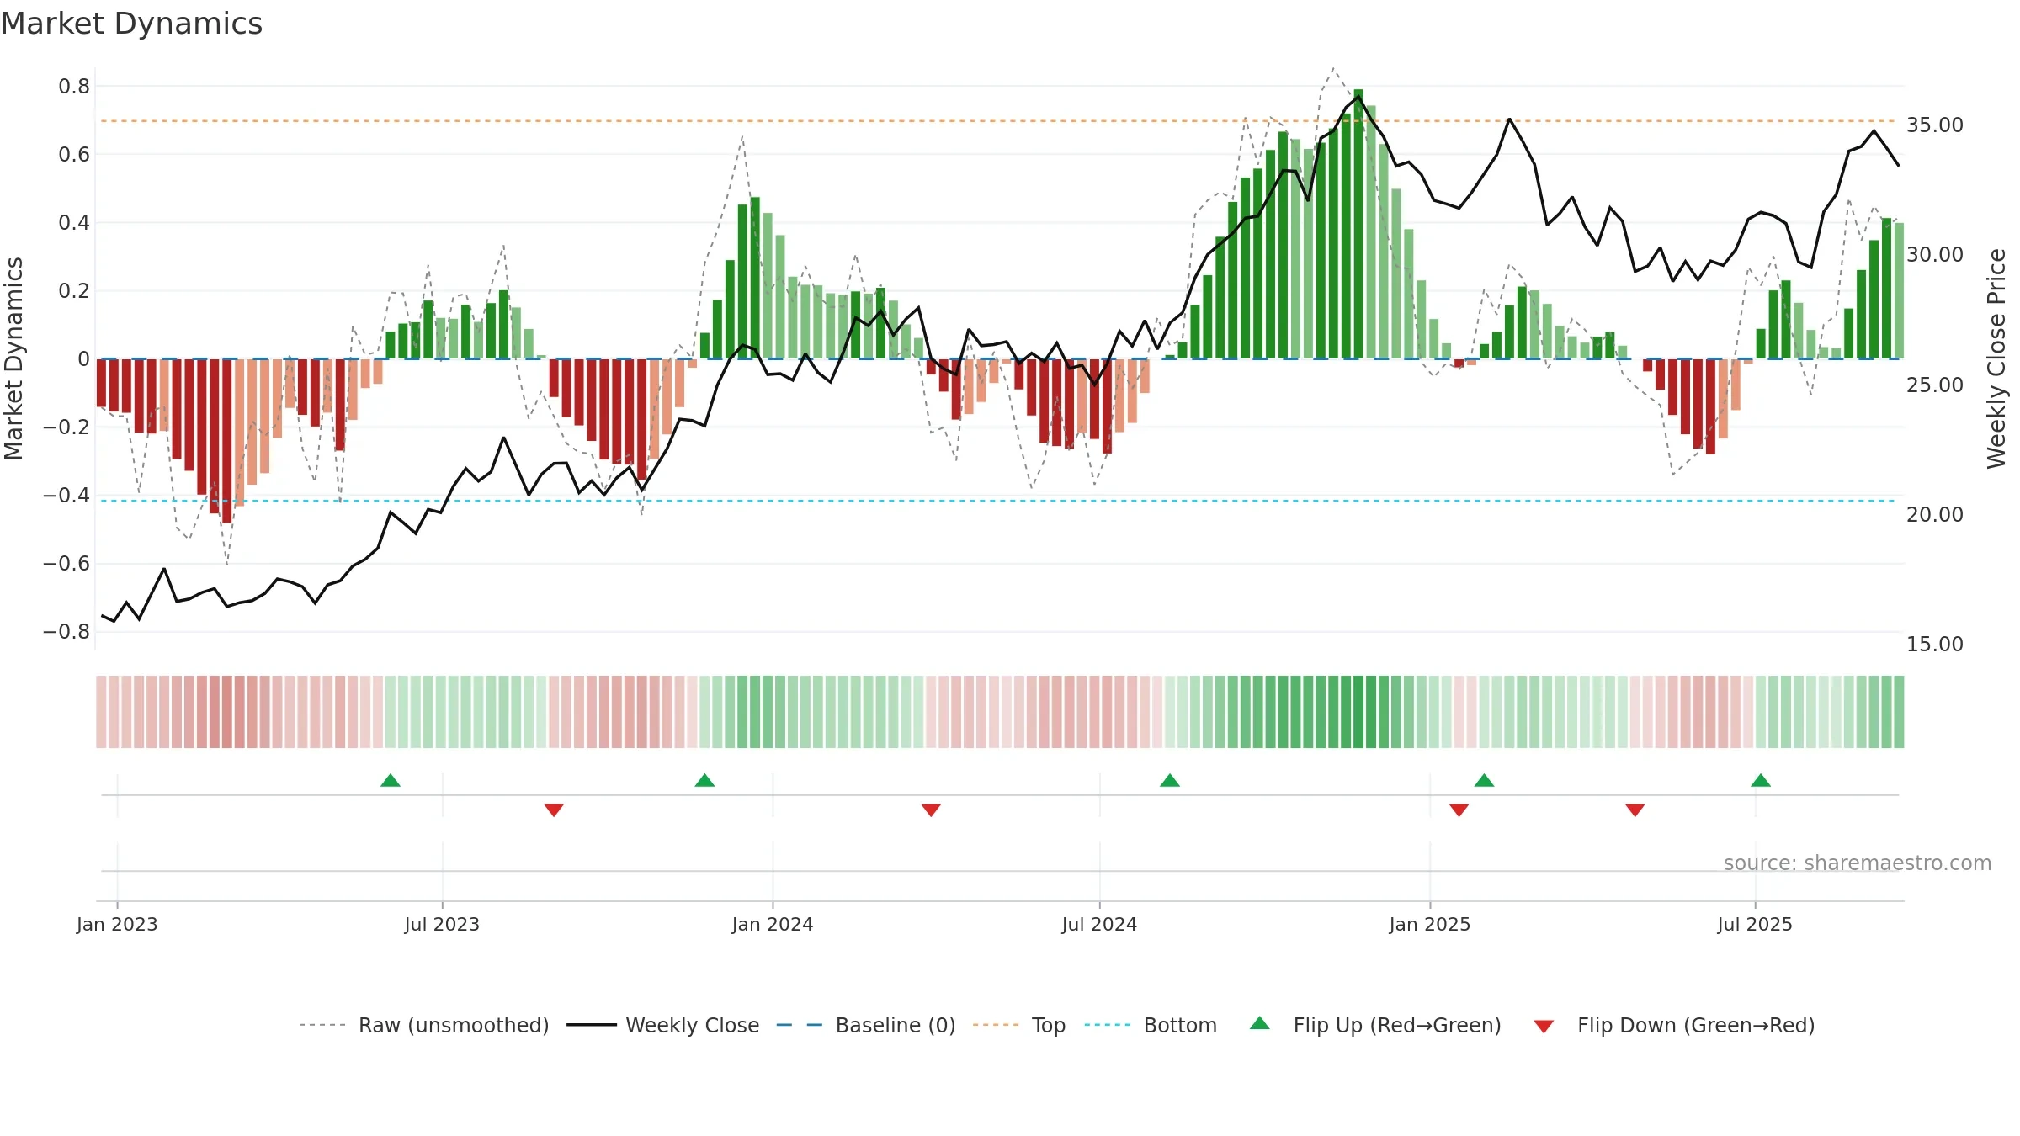This screenshot has width=2020, height=1136.
Task: Click the 25.00 price axis label
Action: coord(1935,385)
